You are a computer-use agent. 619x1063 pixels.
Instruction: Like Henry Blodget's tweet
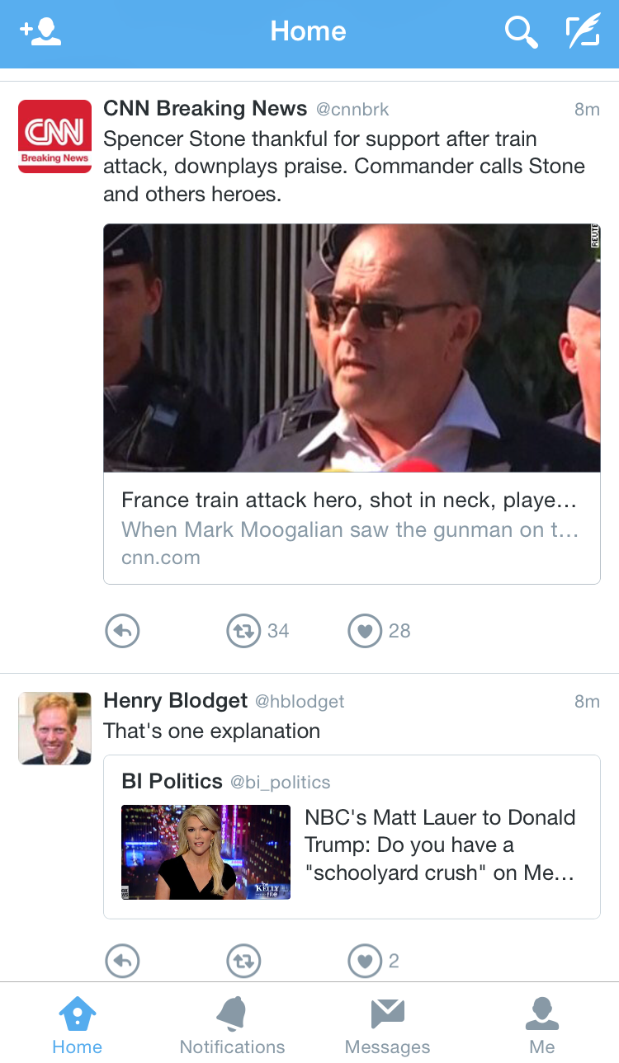click(365, 961)
